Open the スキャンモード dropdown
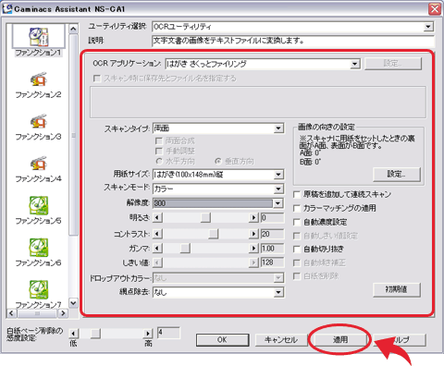 pos(278,189)
